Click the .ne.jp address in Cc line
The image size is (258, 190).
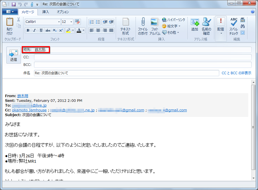[72, 110]
